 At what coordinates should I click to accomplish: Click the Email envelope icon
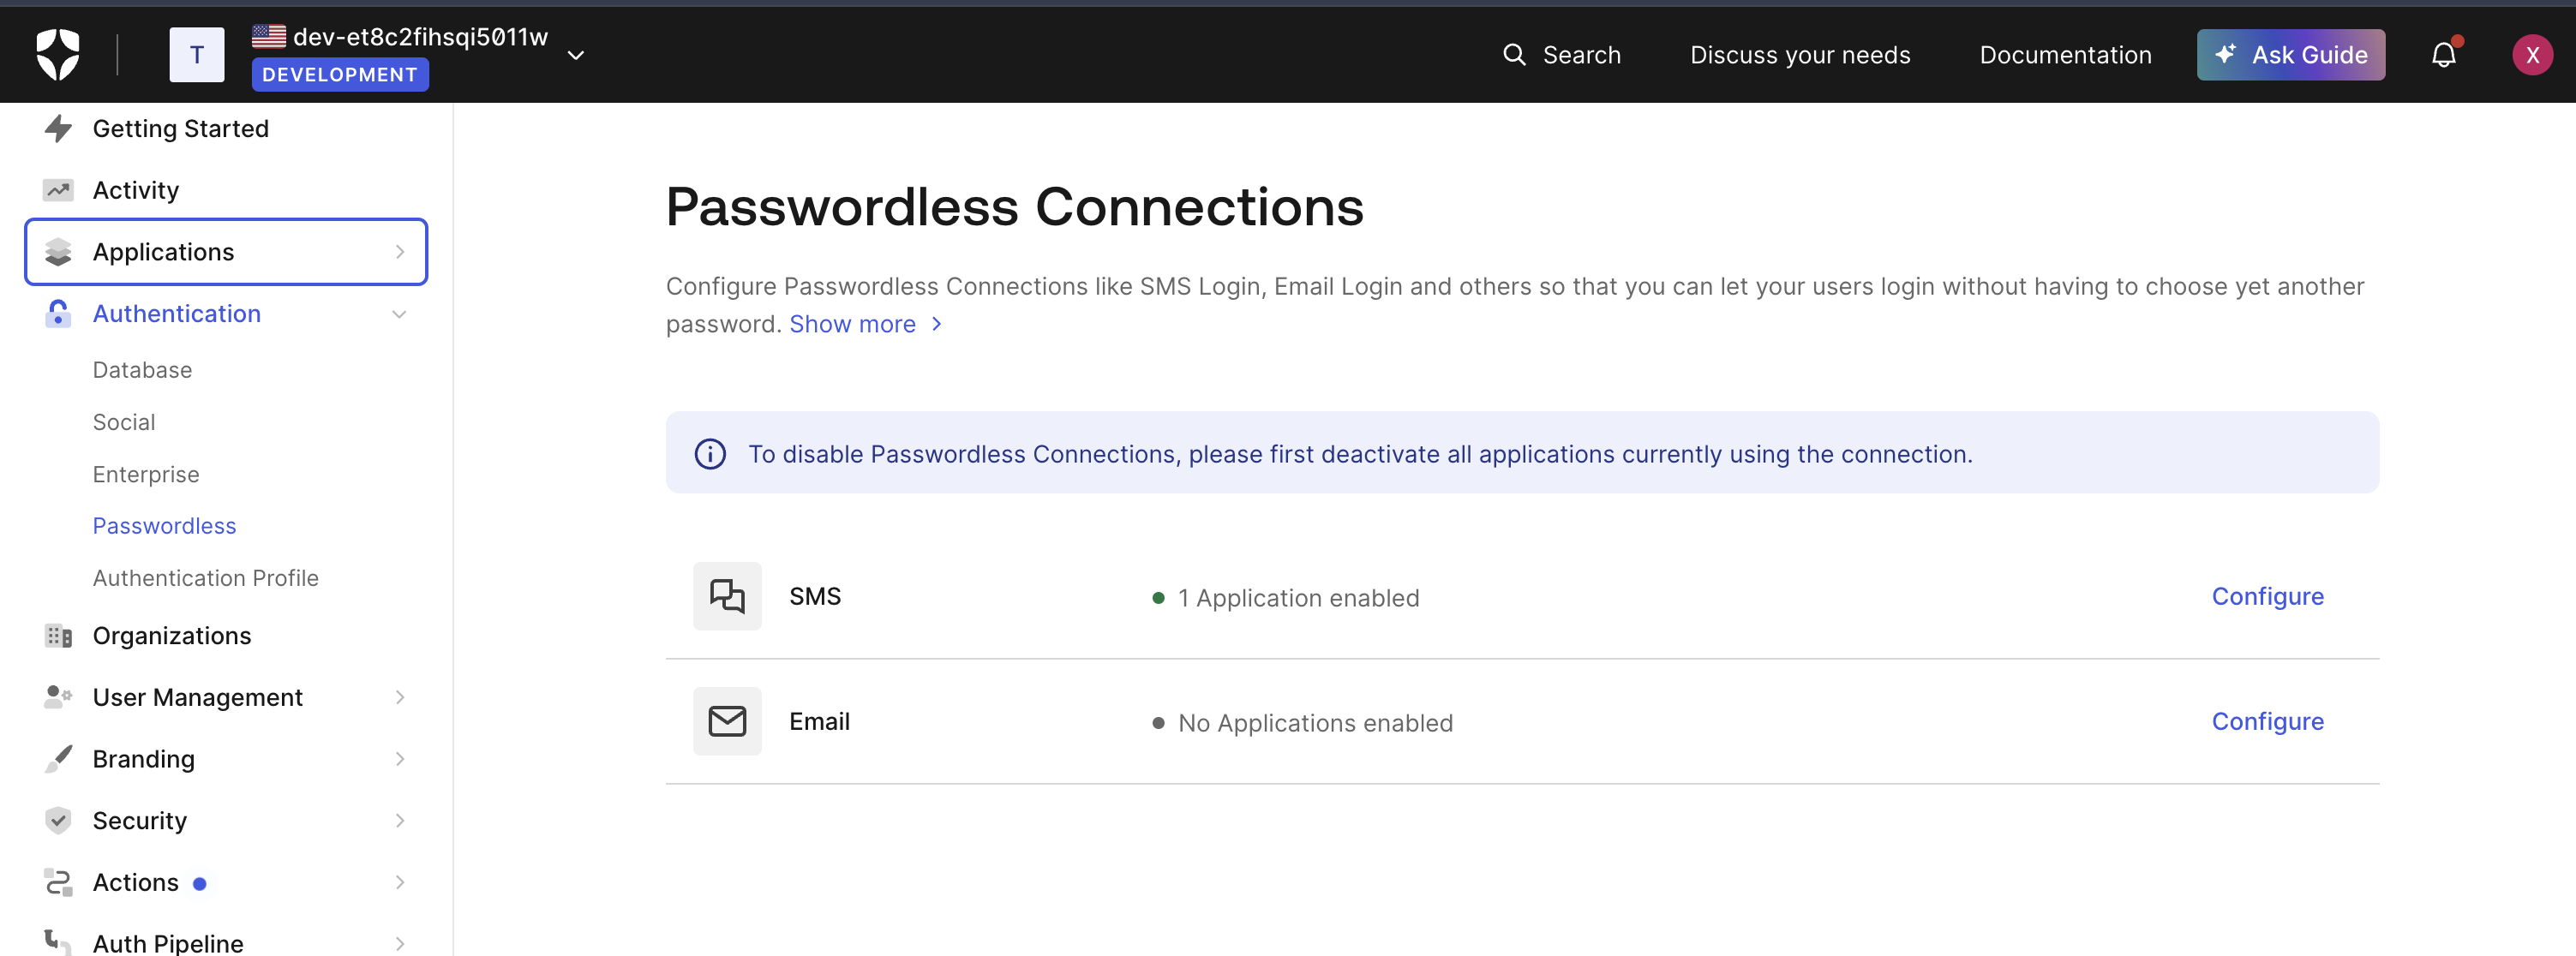point(727,721)
